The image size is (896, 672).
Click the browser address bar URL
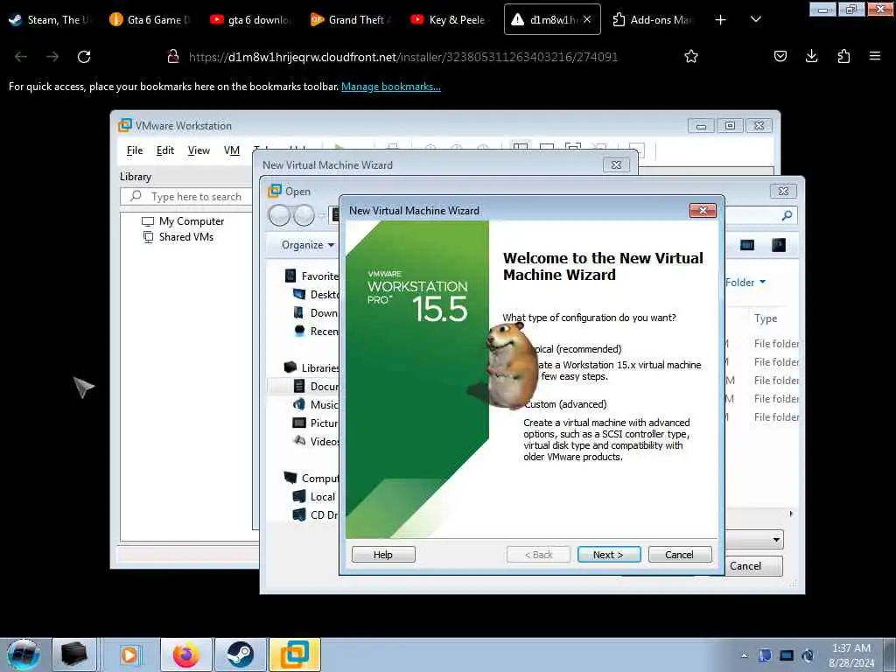point(403,57)
